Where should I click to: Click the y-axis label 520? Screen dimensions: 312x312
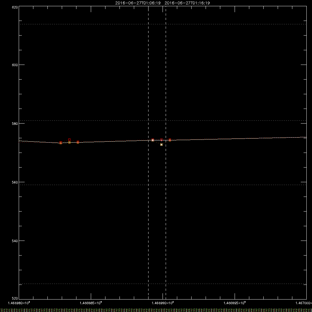tap(15, 299)
